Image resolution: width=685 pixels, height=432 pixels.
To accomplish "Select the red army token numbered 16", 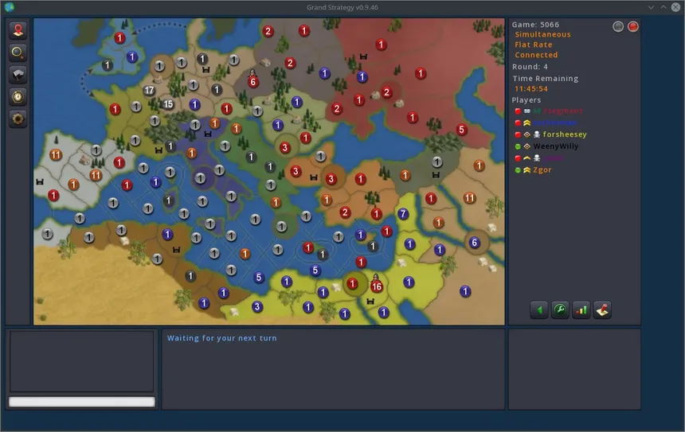I will click(x=377, y=286).
